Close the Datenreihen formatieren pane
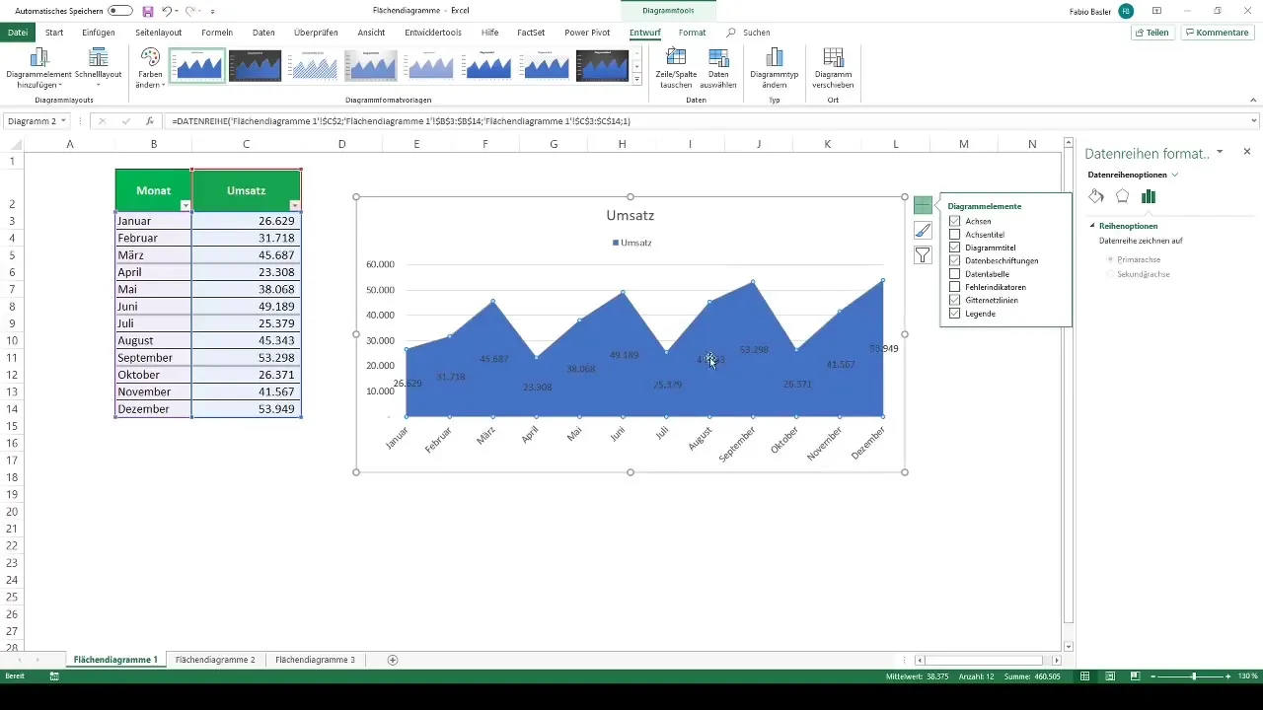 click(1247, 152)
